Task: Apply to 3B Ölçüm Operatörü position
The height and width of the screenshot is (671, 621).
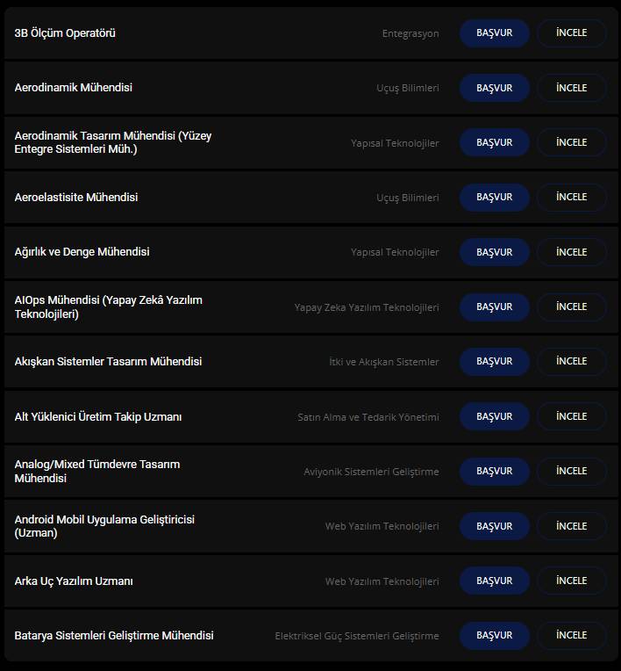Action: 495,33
